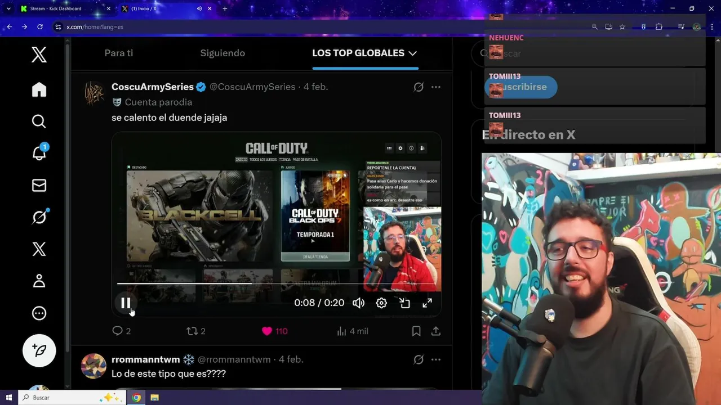The image size is (721, 405).
Task: Open post text 'Lo de este tipo que es????'
Action: click(x=168, y=373)
